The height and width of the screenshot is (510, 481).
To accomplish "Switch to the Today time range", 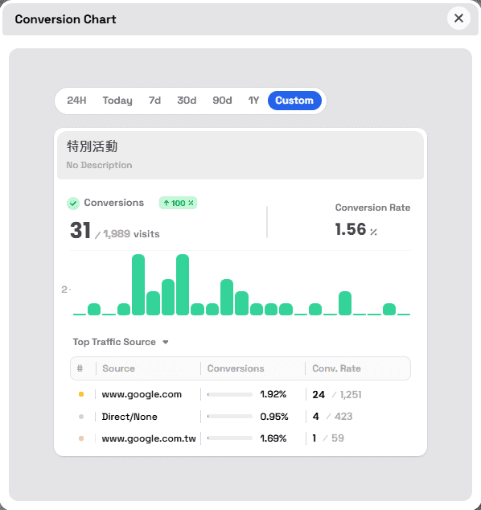I will click(117, 101).
